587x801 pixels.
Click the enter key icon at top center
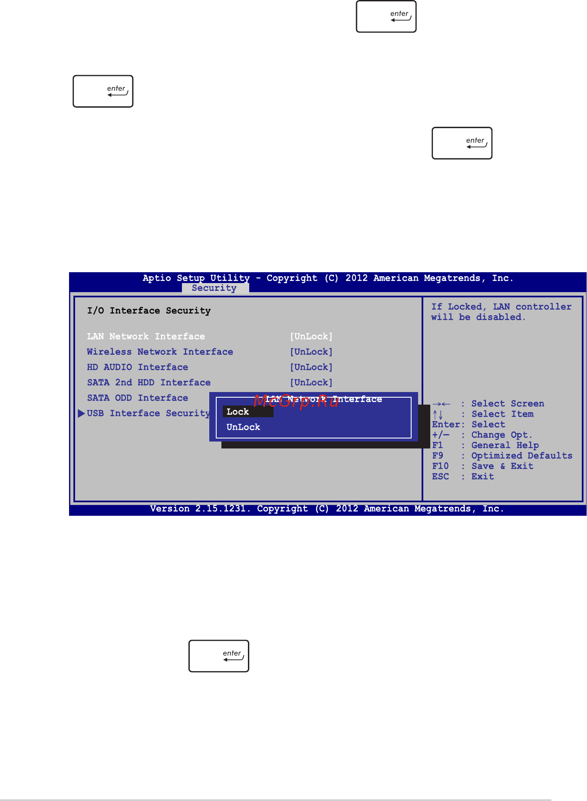386,16
